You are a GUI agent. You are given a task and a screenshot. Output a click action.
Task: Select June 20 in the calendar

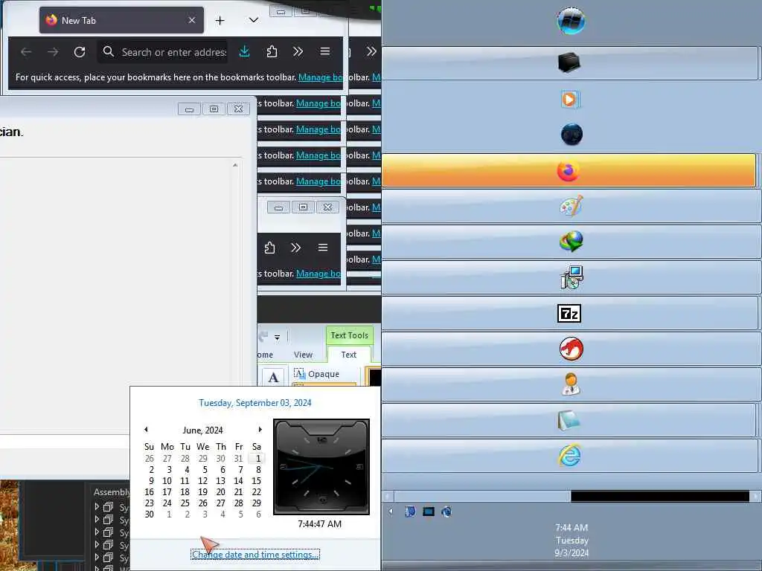pyautogui.click(x=220, y=492)
